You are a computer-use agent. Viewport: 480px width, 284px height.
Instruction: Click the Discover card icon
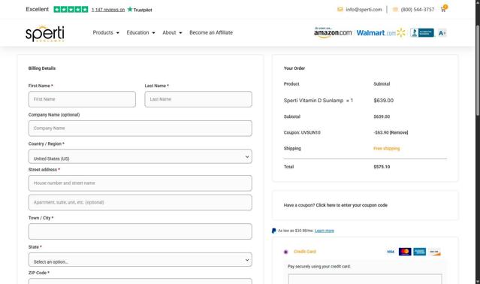(434, 252)
